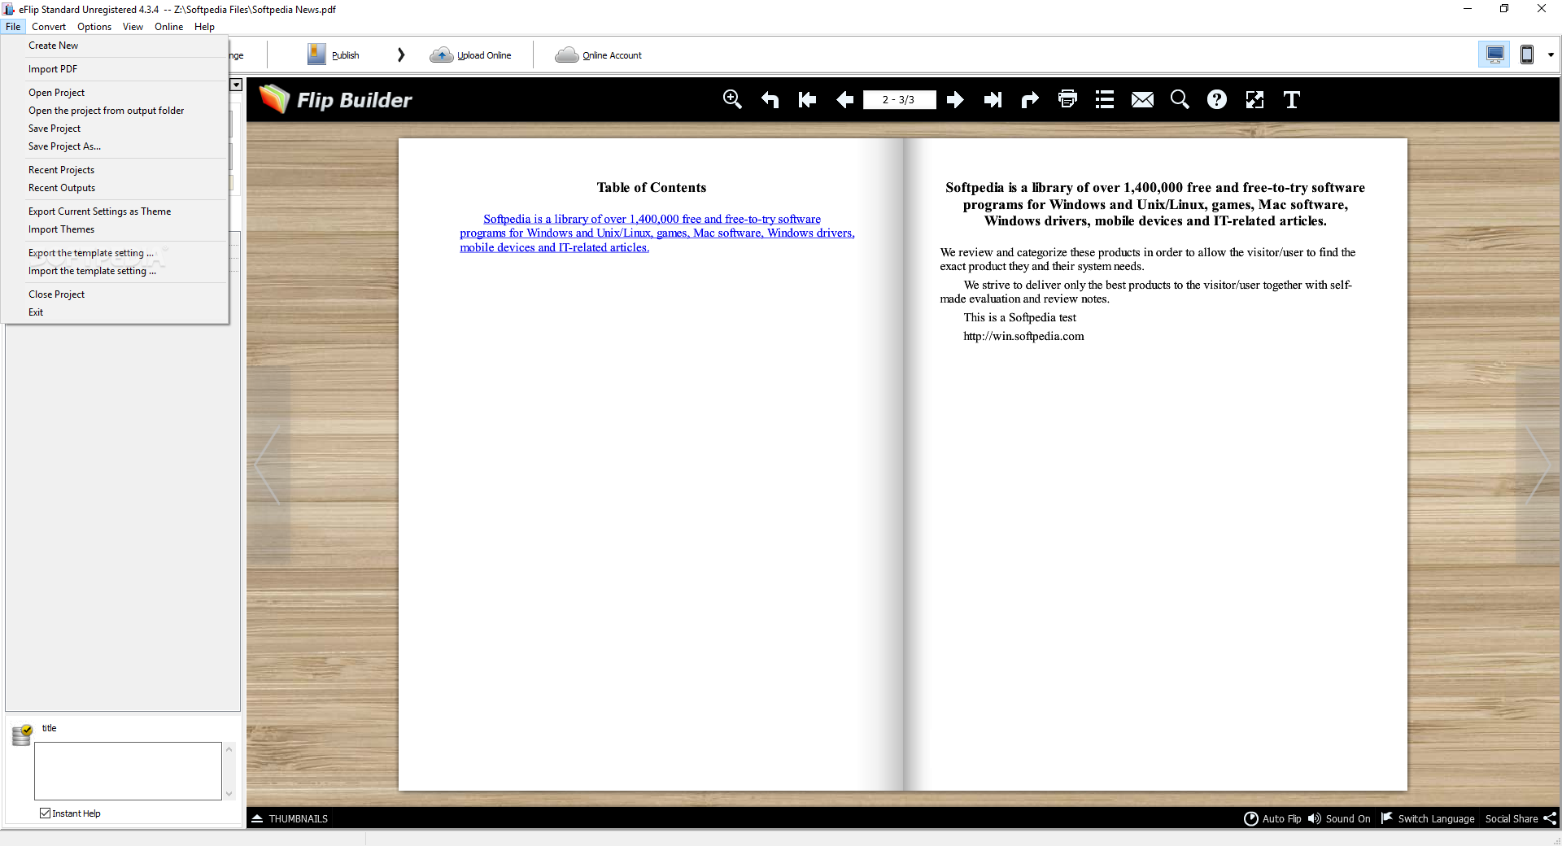Screen dimensions: 1562x846
Task: Click the Auto Flip icon
Action: [x=1251, y=818]
